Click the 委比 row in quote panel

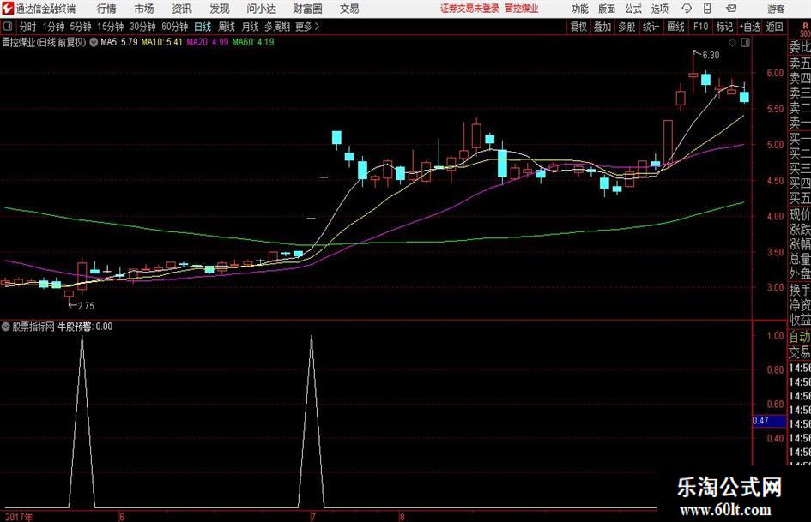pyautogui.click(x=800, y=47)
